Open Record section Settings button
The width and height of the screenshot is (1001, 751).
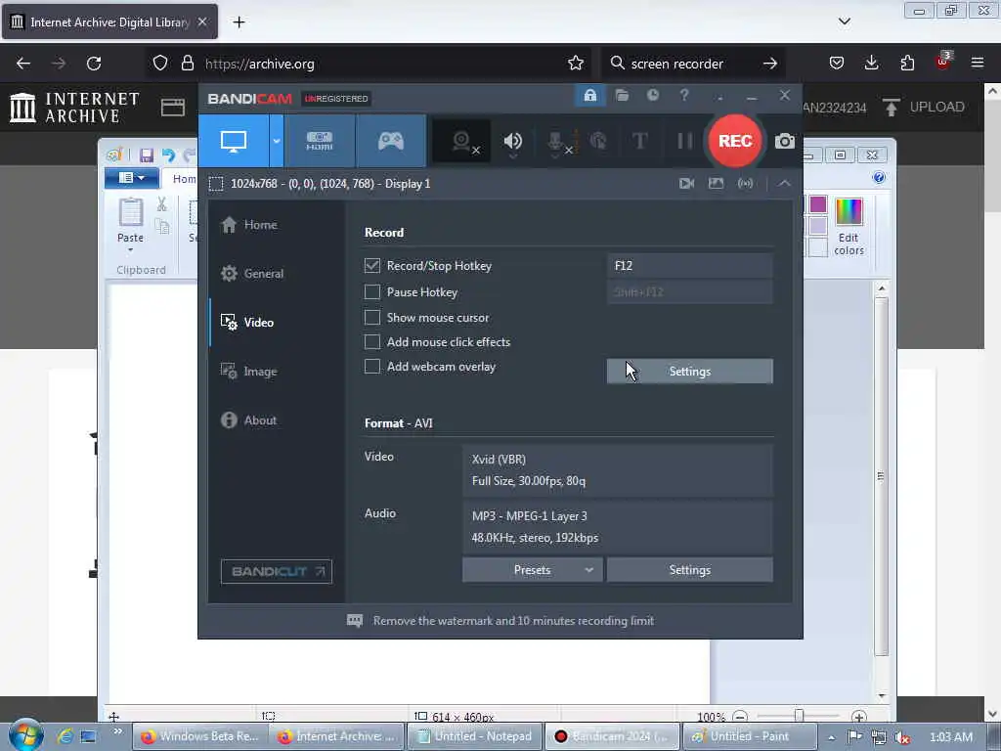click(x=689, y=372)
